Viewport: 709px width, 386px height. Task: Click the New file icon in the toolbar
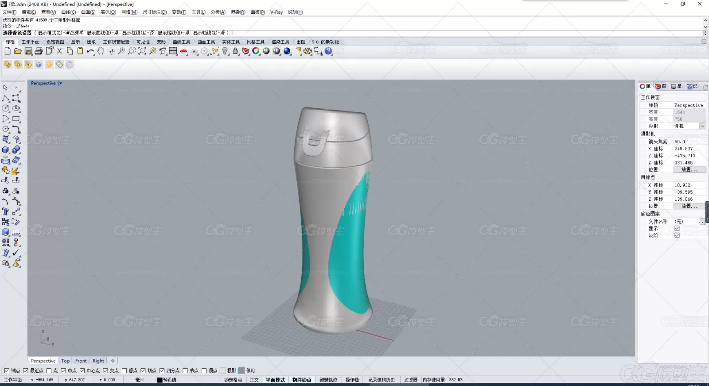pyautogui.click(x=8, y=51)
